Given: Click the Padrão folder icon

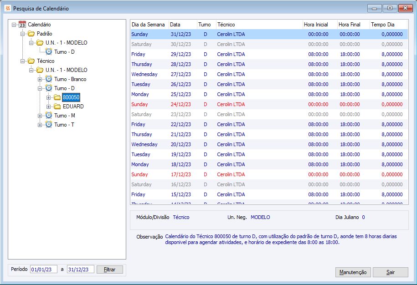Looking at the screenshot, I should pos(31,34).
